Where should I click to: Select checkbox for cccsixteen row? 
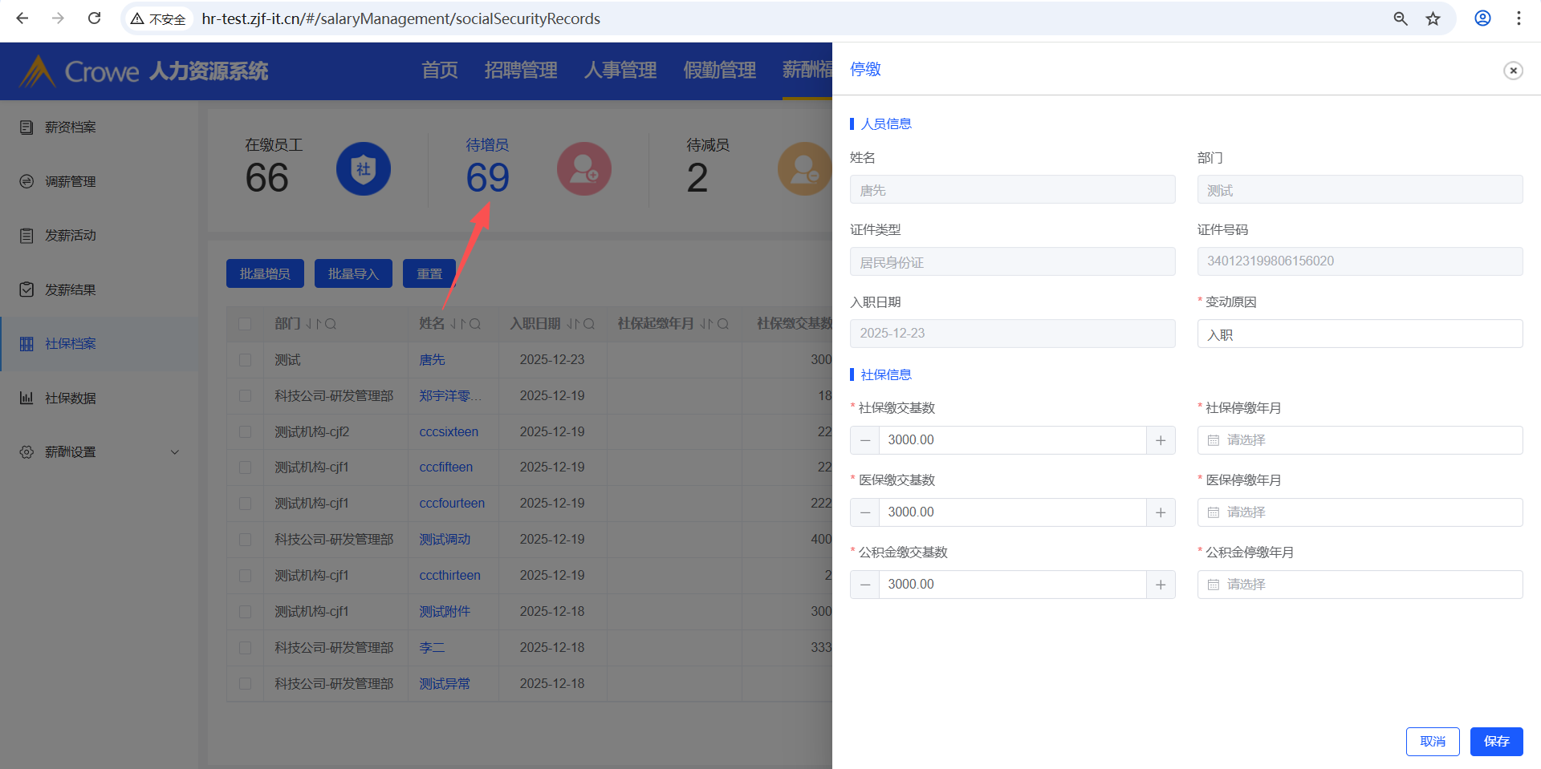[245, 432]
